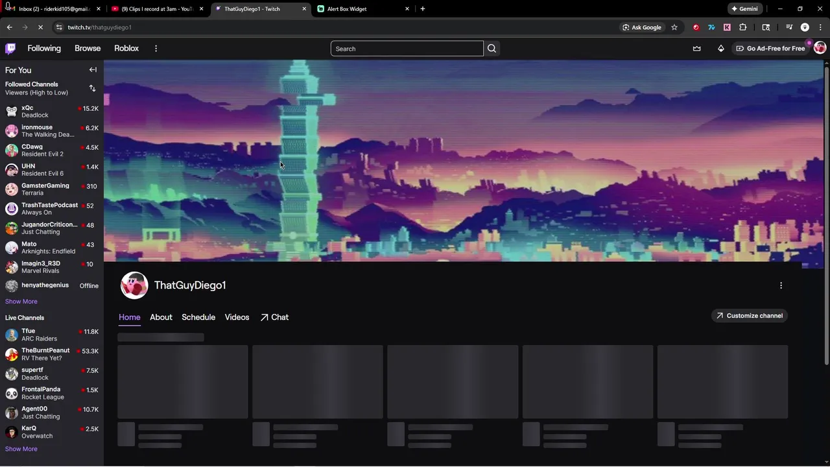Open channel options menu beside ThatGuyDiego1

tap(781, 285)
